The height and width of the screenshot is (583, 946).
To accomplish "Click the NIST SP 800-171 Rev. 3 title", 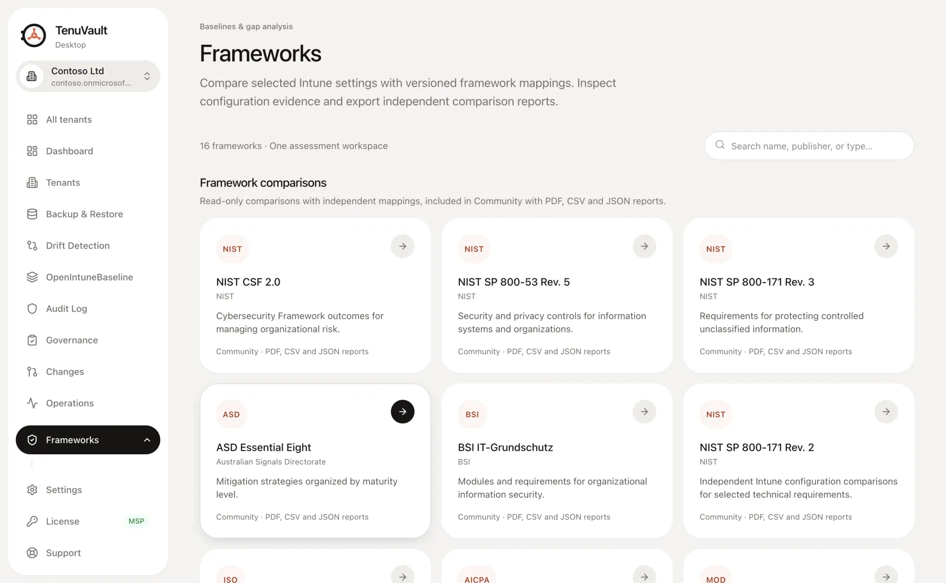I will tap(757, 282).
